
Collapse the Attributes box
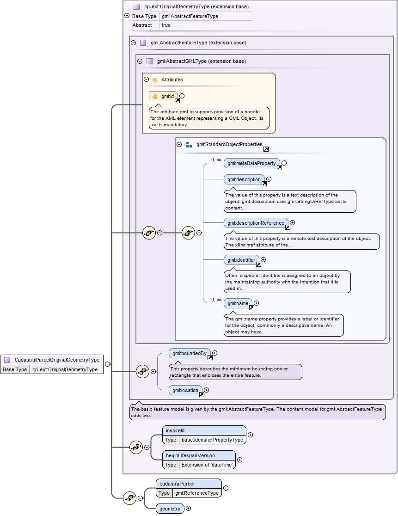(147, 80)
